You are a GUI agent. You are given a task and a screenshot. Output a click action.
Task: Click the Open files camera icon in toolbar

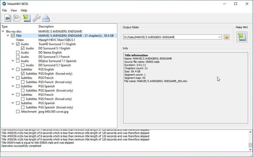coord(8,18)
